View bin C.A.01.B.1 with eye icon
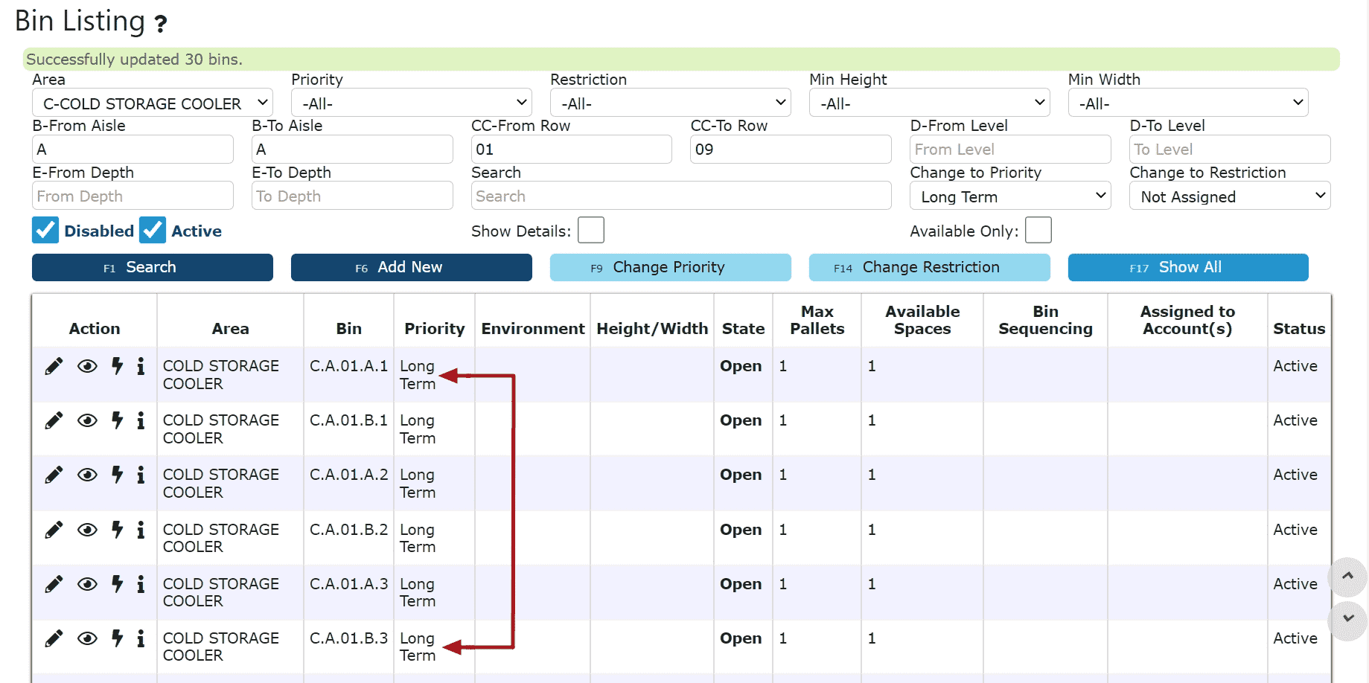 click(x=87, y=420)
